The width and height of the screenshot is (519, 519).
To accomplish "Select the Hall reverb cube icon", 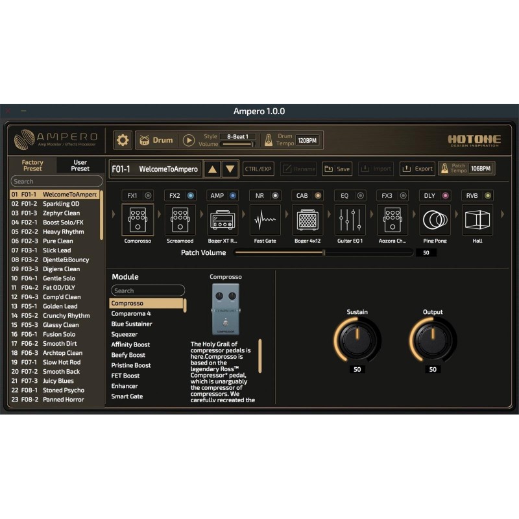I will [x=477, y=220].
